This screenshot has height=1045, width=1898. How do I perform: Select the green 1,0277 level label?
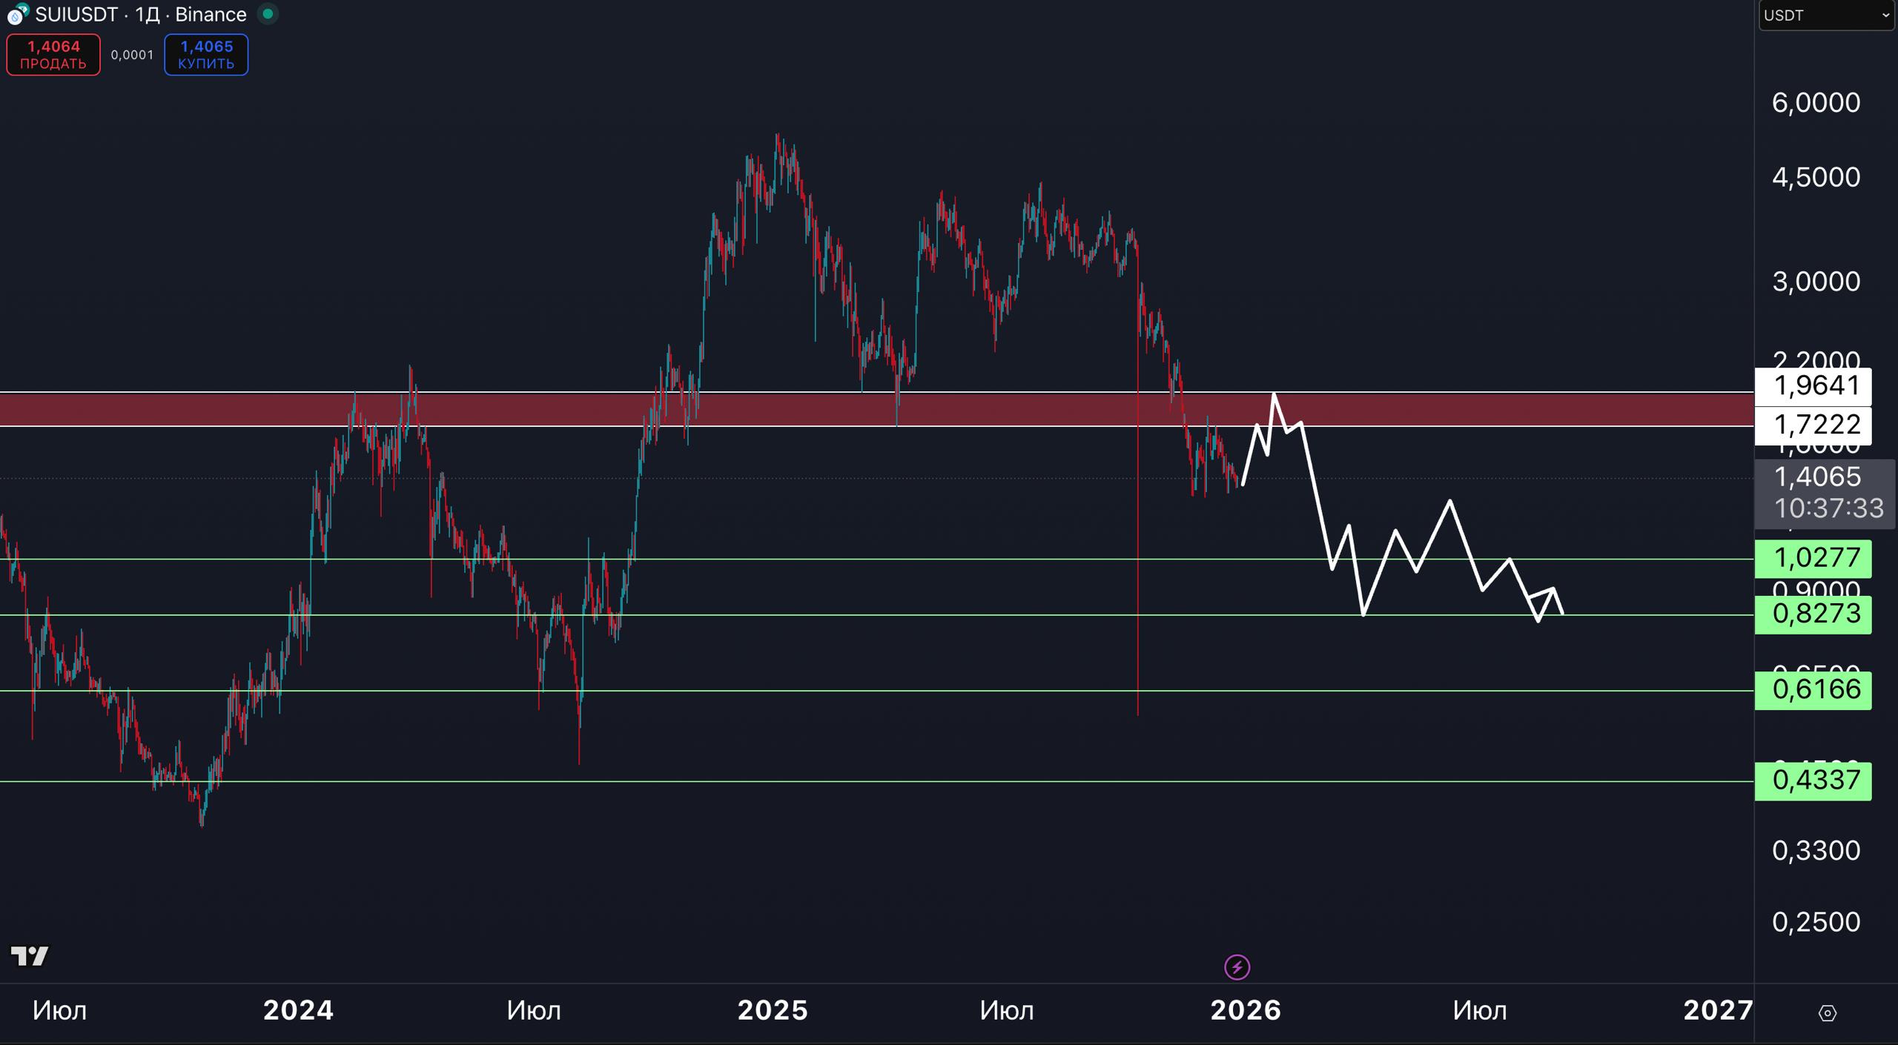coord(1813,557)
